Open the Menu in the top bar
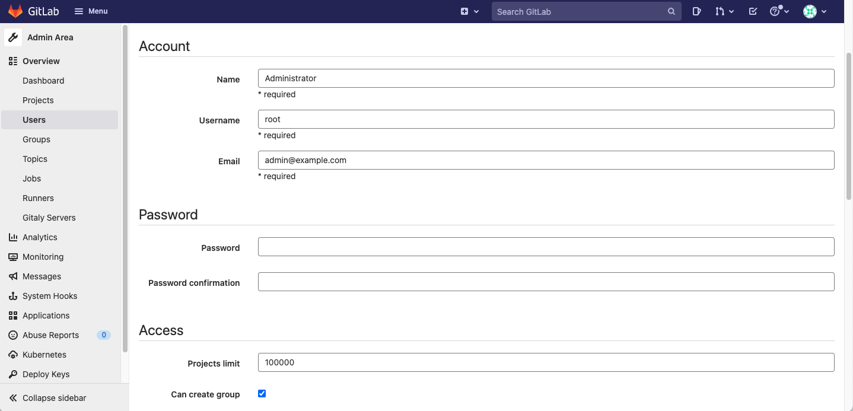 pos(90,11)
